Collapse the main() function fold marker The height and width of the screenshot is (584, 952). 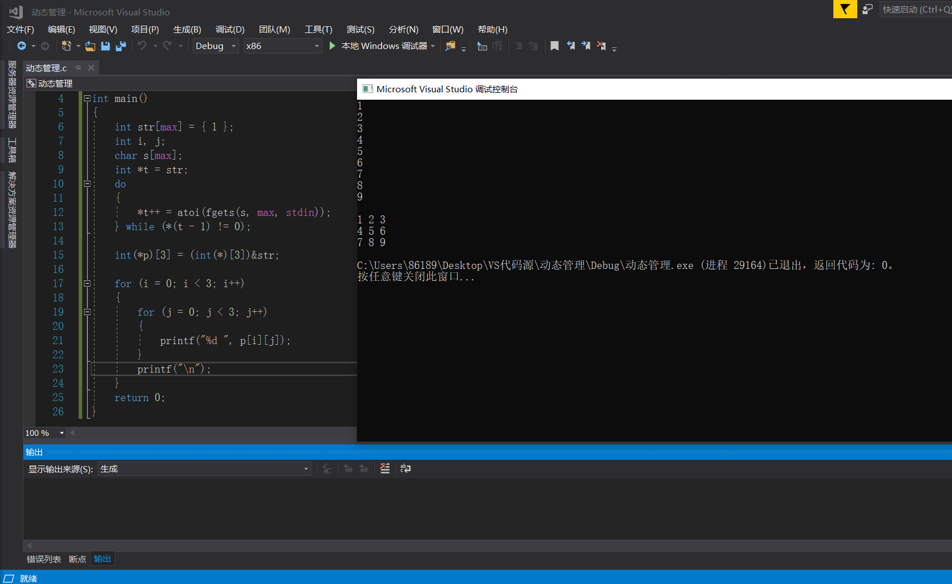coord(87,99)
